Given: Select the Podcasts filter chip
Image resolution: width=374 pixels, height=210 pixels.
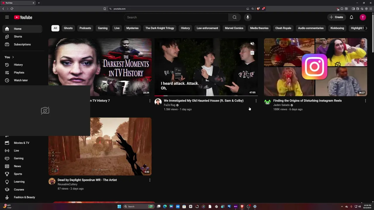Looking at the screenshot, I should click(x=85, y=28).
